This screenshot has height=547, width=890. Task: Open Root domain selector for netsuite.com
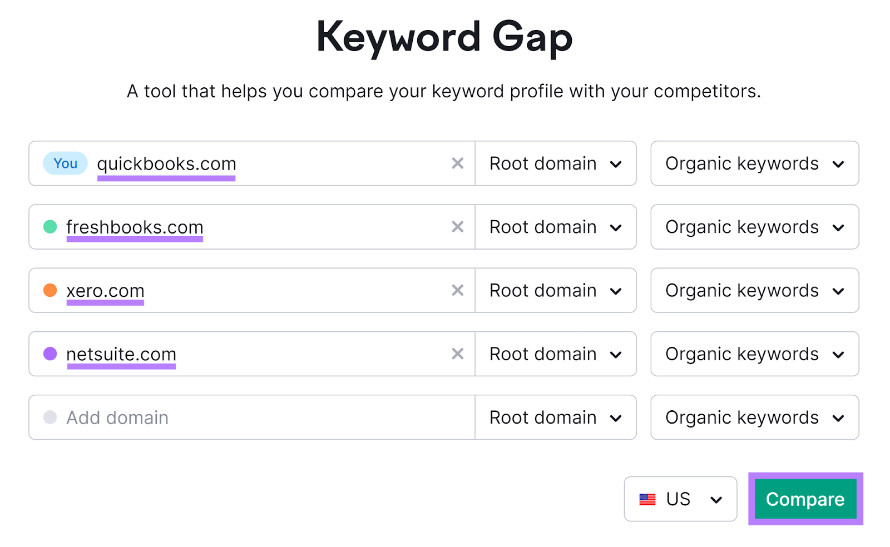coord(555,354)
